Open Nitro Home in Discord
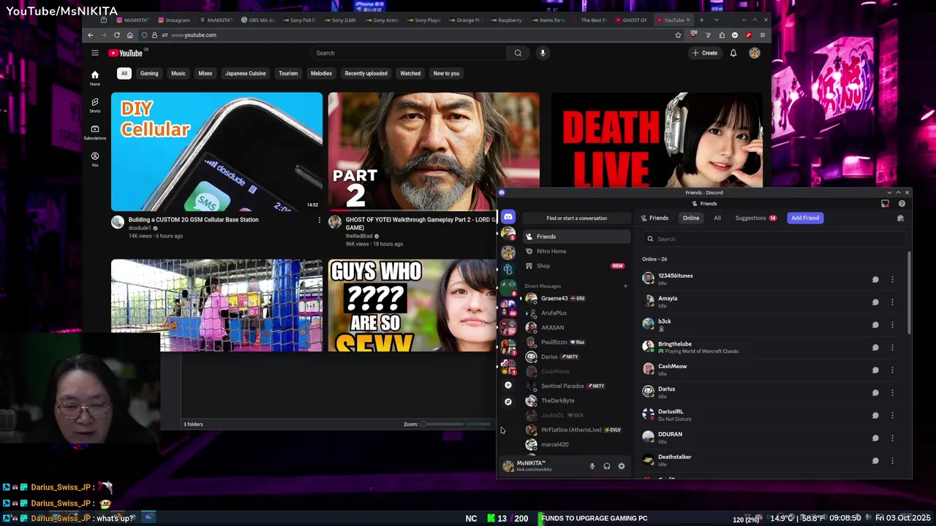Viewport: 936px width, 526px height. click(x=577, y=251)
